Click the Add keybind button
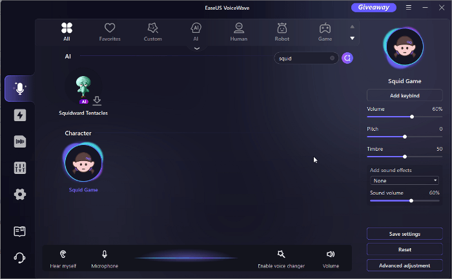Image resolution: width=452 pixels, height=279 pixels. (404, 95)
